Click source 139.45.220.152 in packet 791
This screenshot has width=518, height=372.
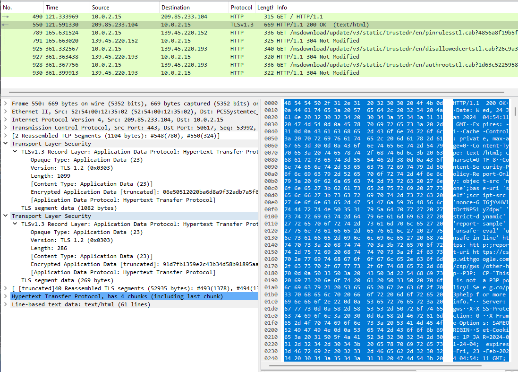115,41
